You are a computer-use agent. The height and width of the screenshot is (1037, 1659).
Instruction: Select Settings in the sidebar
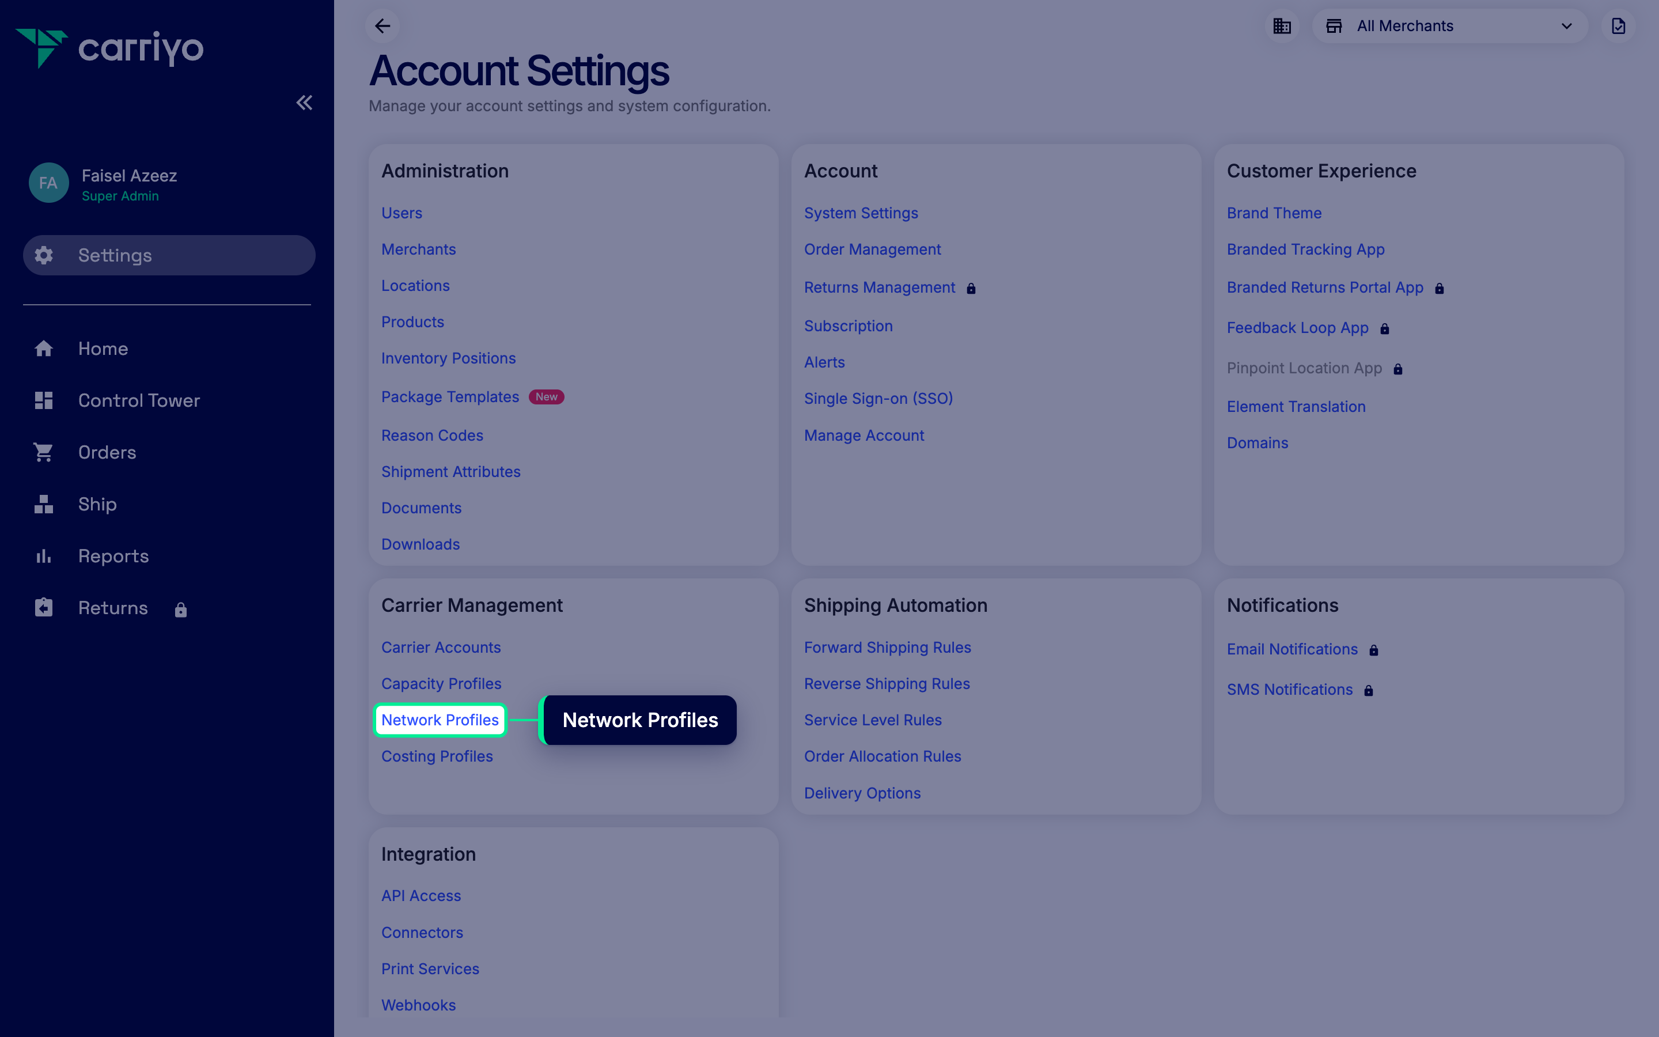pos(169,255)
